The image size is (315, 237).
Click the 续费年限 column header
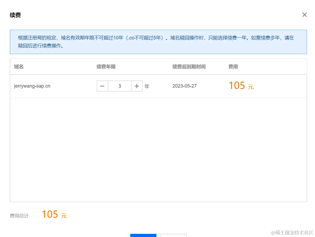tap(106, 67)
